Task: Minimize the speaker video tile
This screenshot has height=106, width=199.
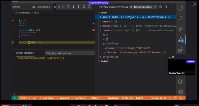Action: coord(169,57)
